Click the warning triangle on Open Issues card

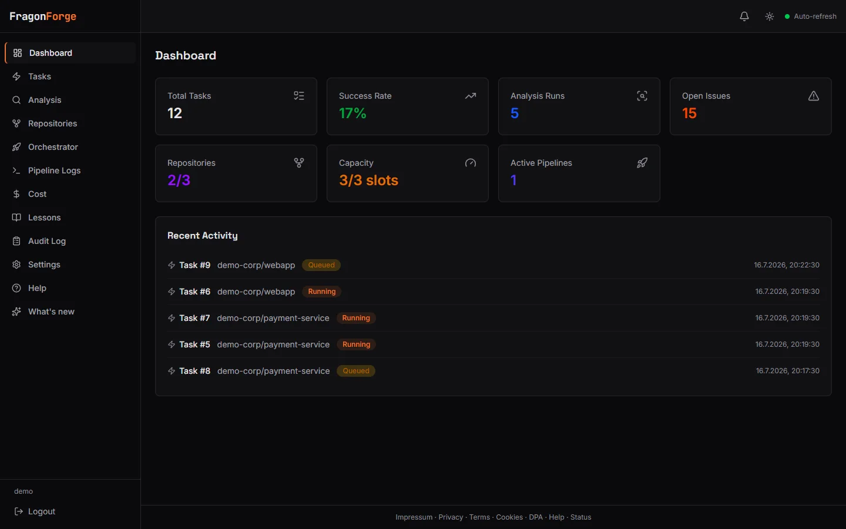814,96
